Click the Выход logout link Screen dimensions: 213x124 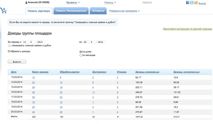point(202,3)
